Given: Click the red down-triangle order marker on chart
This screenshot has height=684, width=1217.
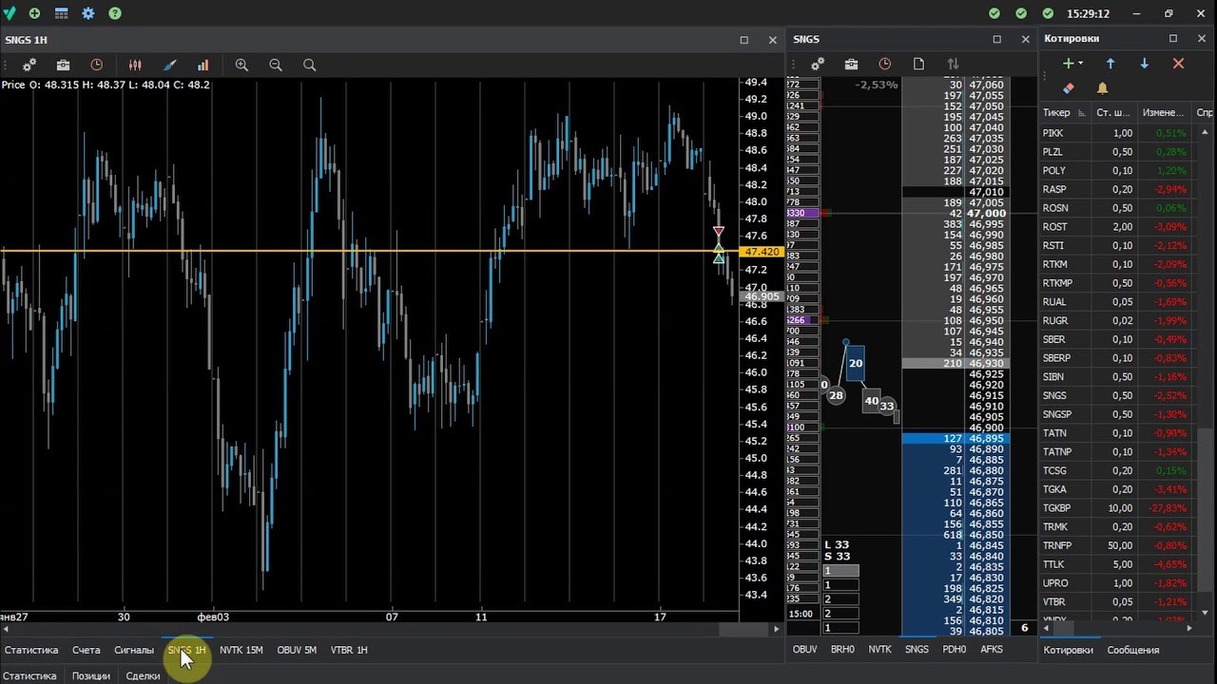Looking at the screenshot, I should coord(719,232).
